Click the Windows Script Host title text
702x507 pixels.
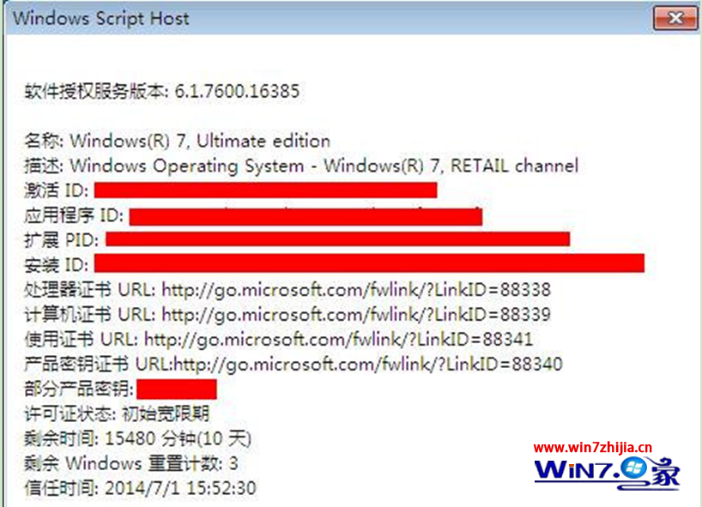(100, 18)
